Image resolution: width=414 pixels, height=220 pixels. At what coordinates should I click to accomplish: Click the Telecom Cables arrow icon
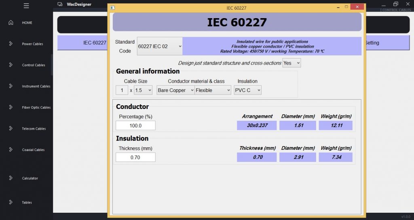11,128
